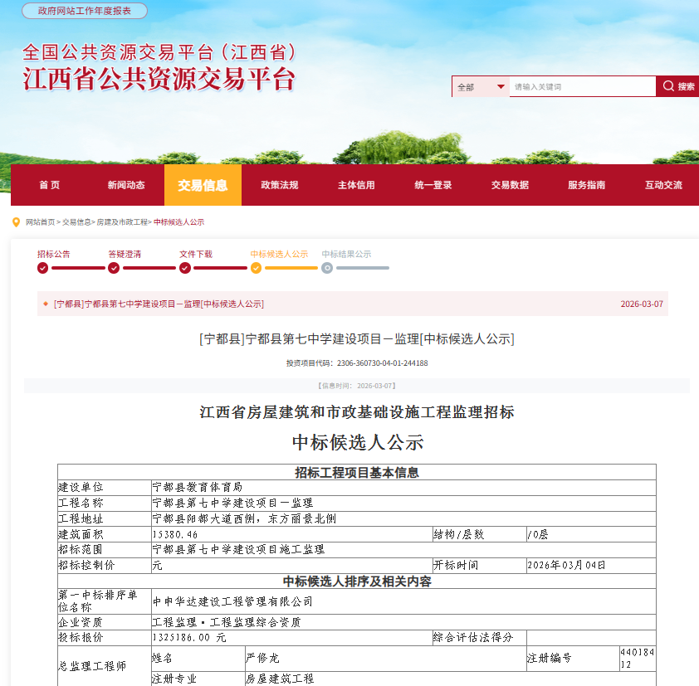Open 统一登录 login page

tap(433, 185)
